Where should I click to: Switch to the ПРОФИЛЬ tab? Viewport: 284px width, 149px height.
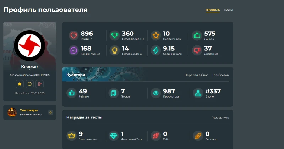(213, 10)
